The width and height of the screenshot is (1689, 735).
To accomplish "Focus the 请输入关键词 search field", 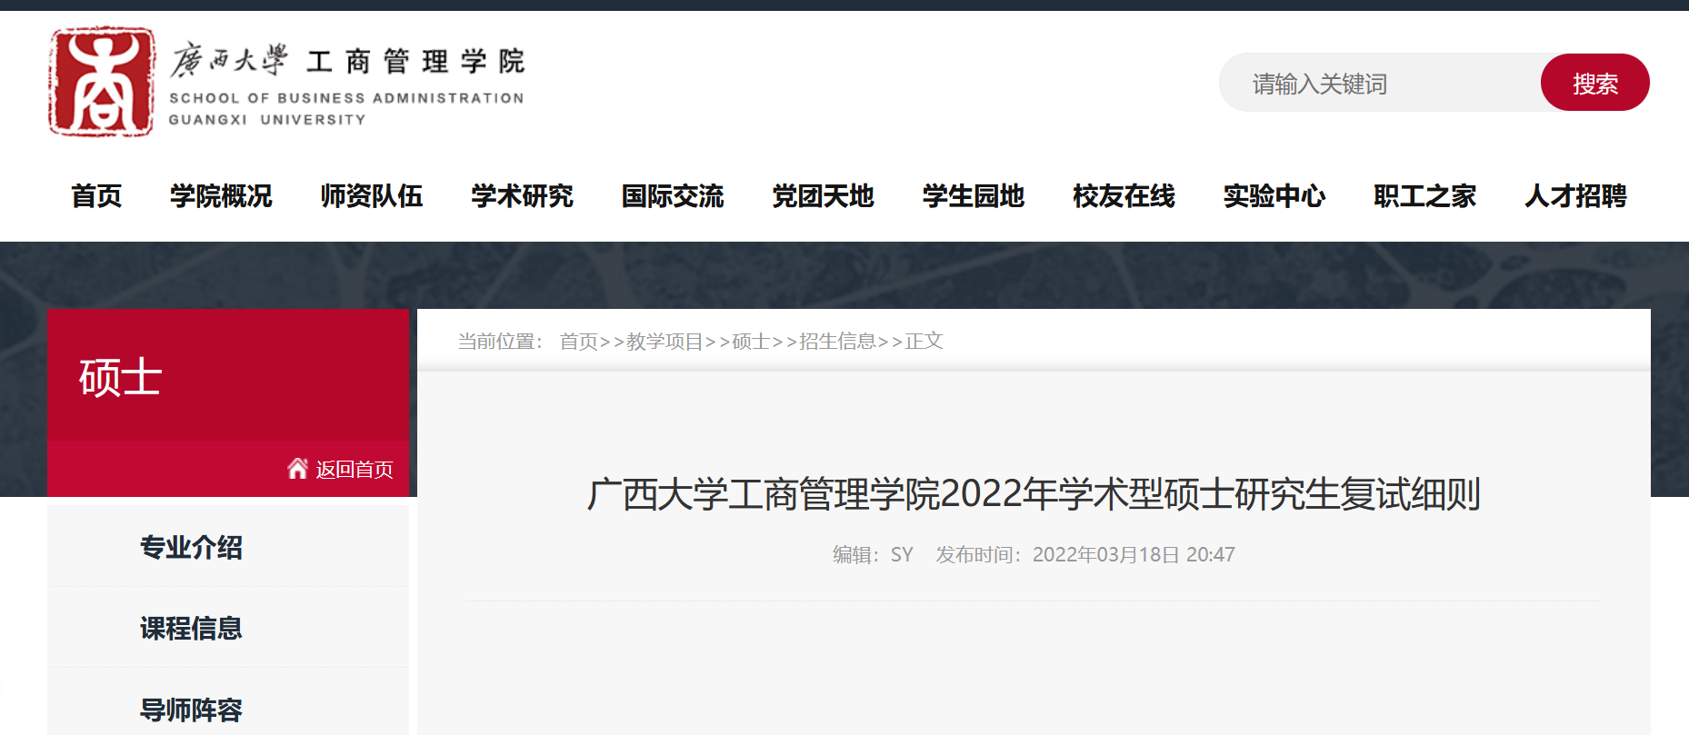I will coord(1380,83).
